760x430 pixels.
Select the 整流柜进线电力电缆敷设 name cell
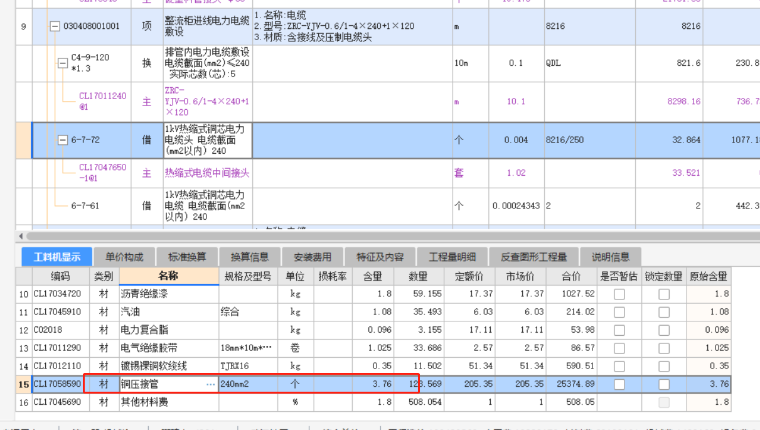(208, 26)
